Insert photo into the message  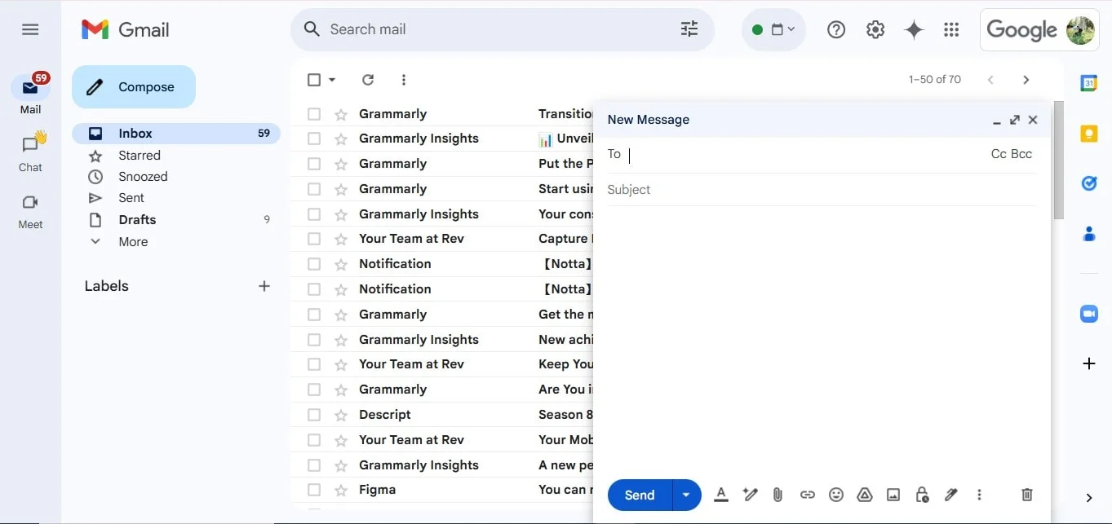[893, 495]
